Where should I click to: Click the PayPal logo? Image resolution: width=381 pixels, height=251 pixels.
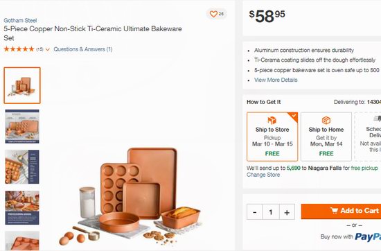(368, 236)
